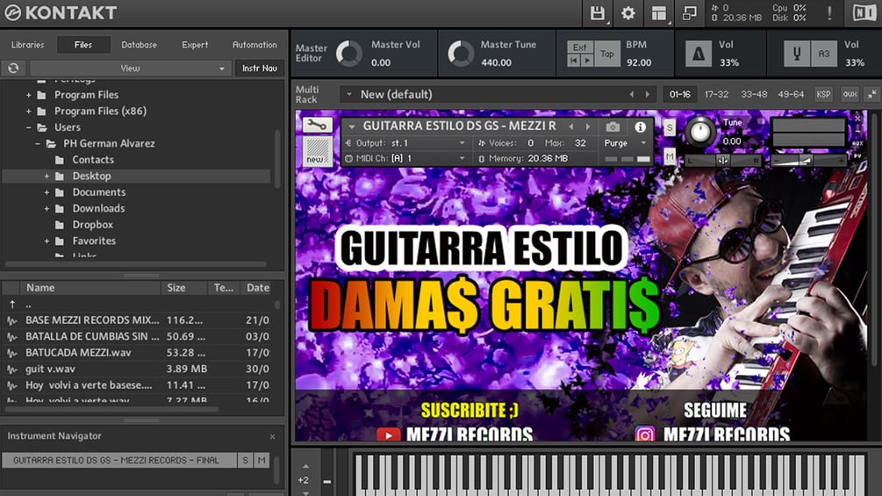Click the Tap tempo button
Screen dimensions: 882x496
pyautogui.click(x=607, y=54)
